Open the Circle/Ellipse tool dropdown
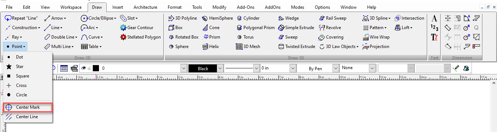This screenshot has width=497, height=132. tap(99, 18)
